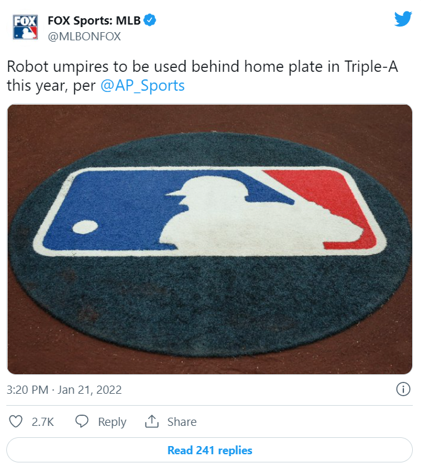The image size is (421, 470).
Task: Click the white baseball in the photo
Action: click(x=85, y=227)
